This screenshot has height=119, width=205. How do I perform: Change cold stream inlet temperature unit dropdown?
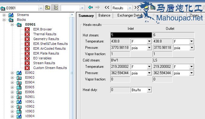pyautogui.click(x=149, y=67)
